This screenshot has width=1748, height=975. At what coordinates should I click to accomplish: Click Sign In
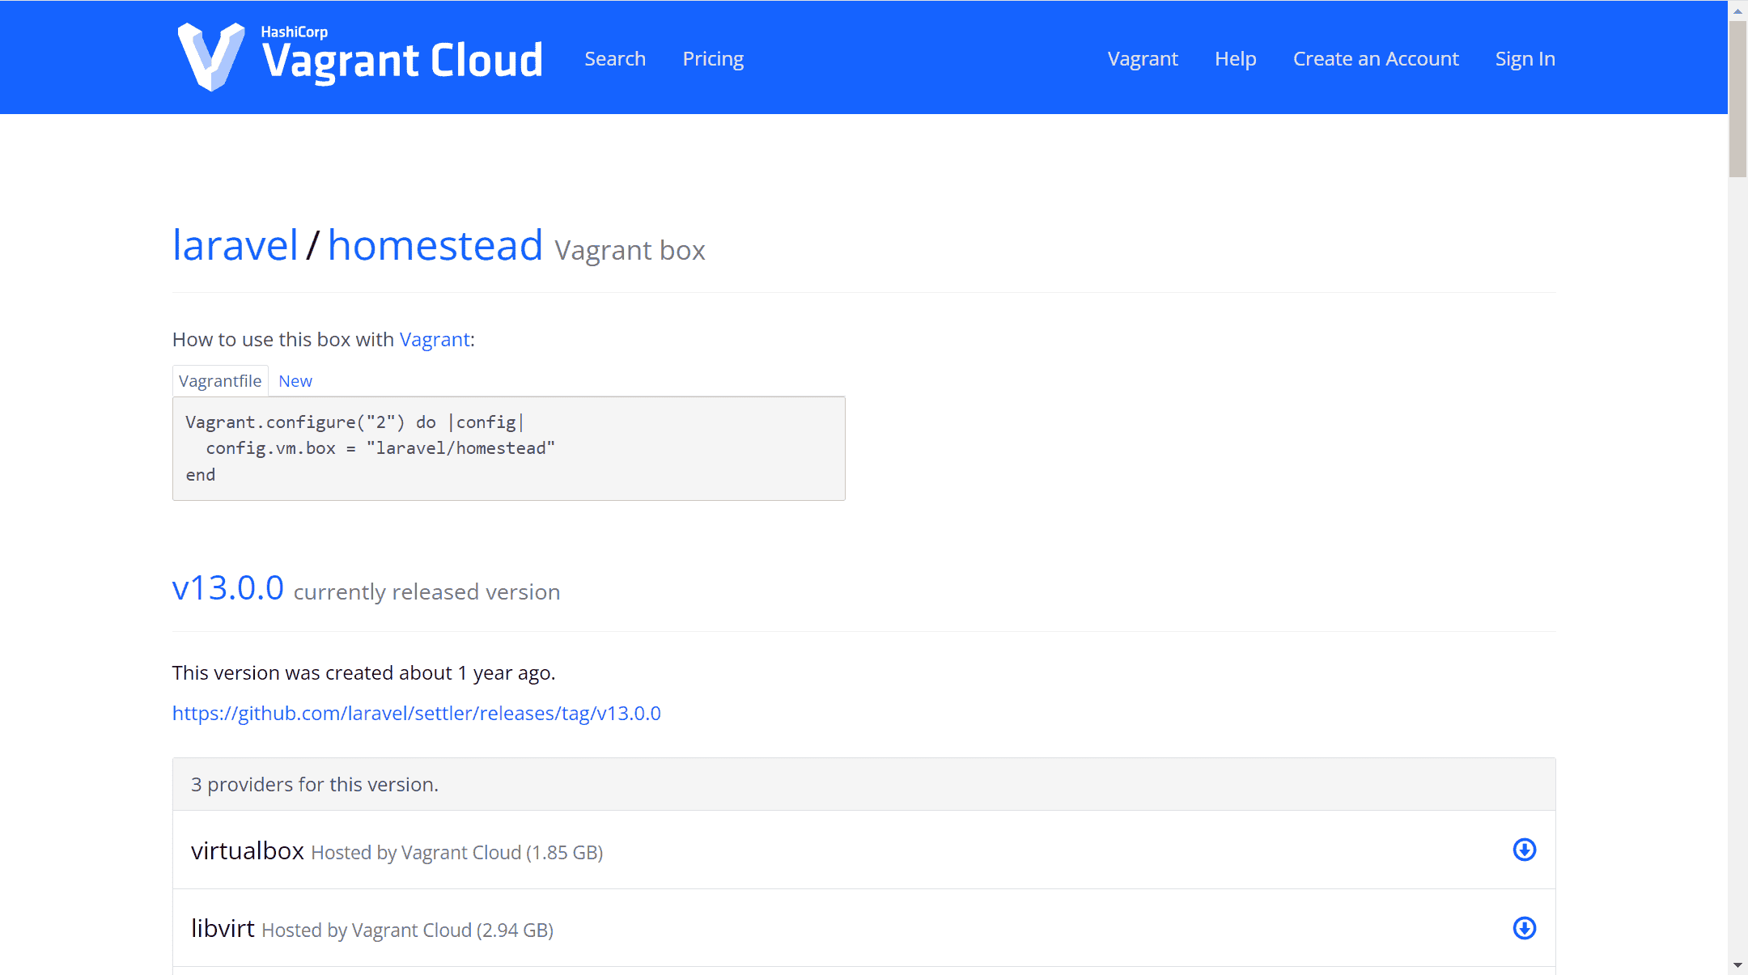[x=1525, y=59]
